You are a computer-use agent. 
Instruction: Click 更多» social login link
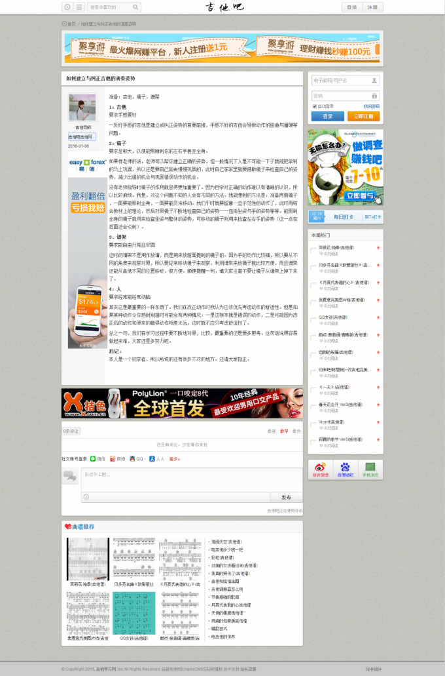[x=174, y=459]
